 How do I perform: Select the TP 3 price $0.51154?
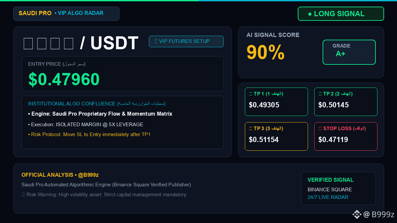(x=264, y=140)
